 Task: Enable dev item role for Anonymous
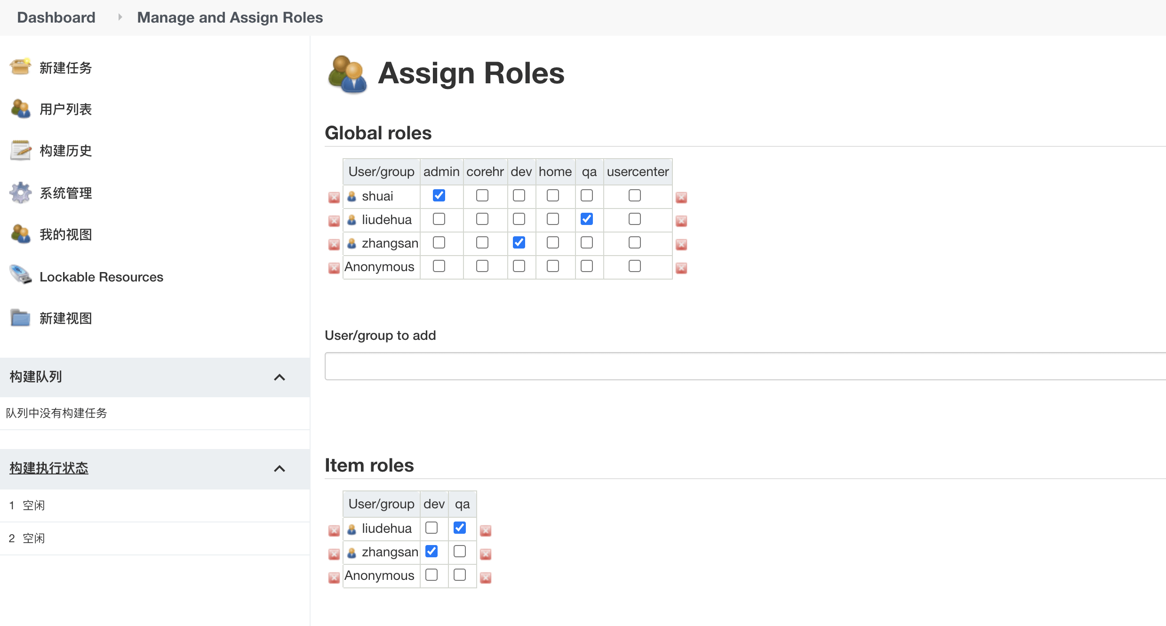pyautogui.click(x=431, y=575)
